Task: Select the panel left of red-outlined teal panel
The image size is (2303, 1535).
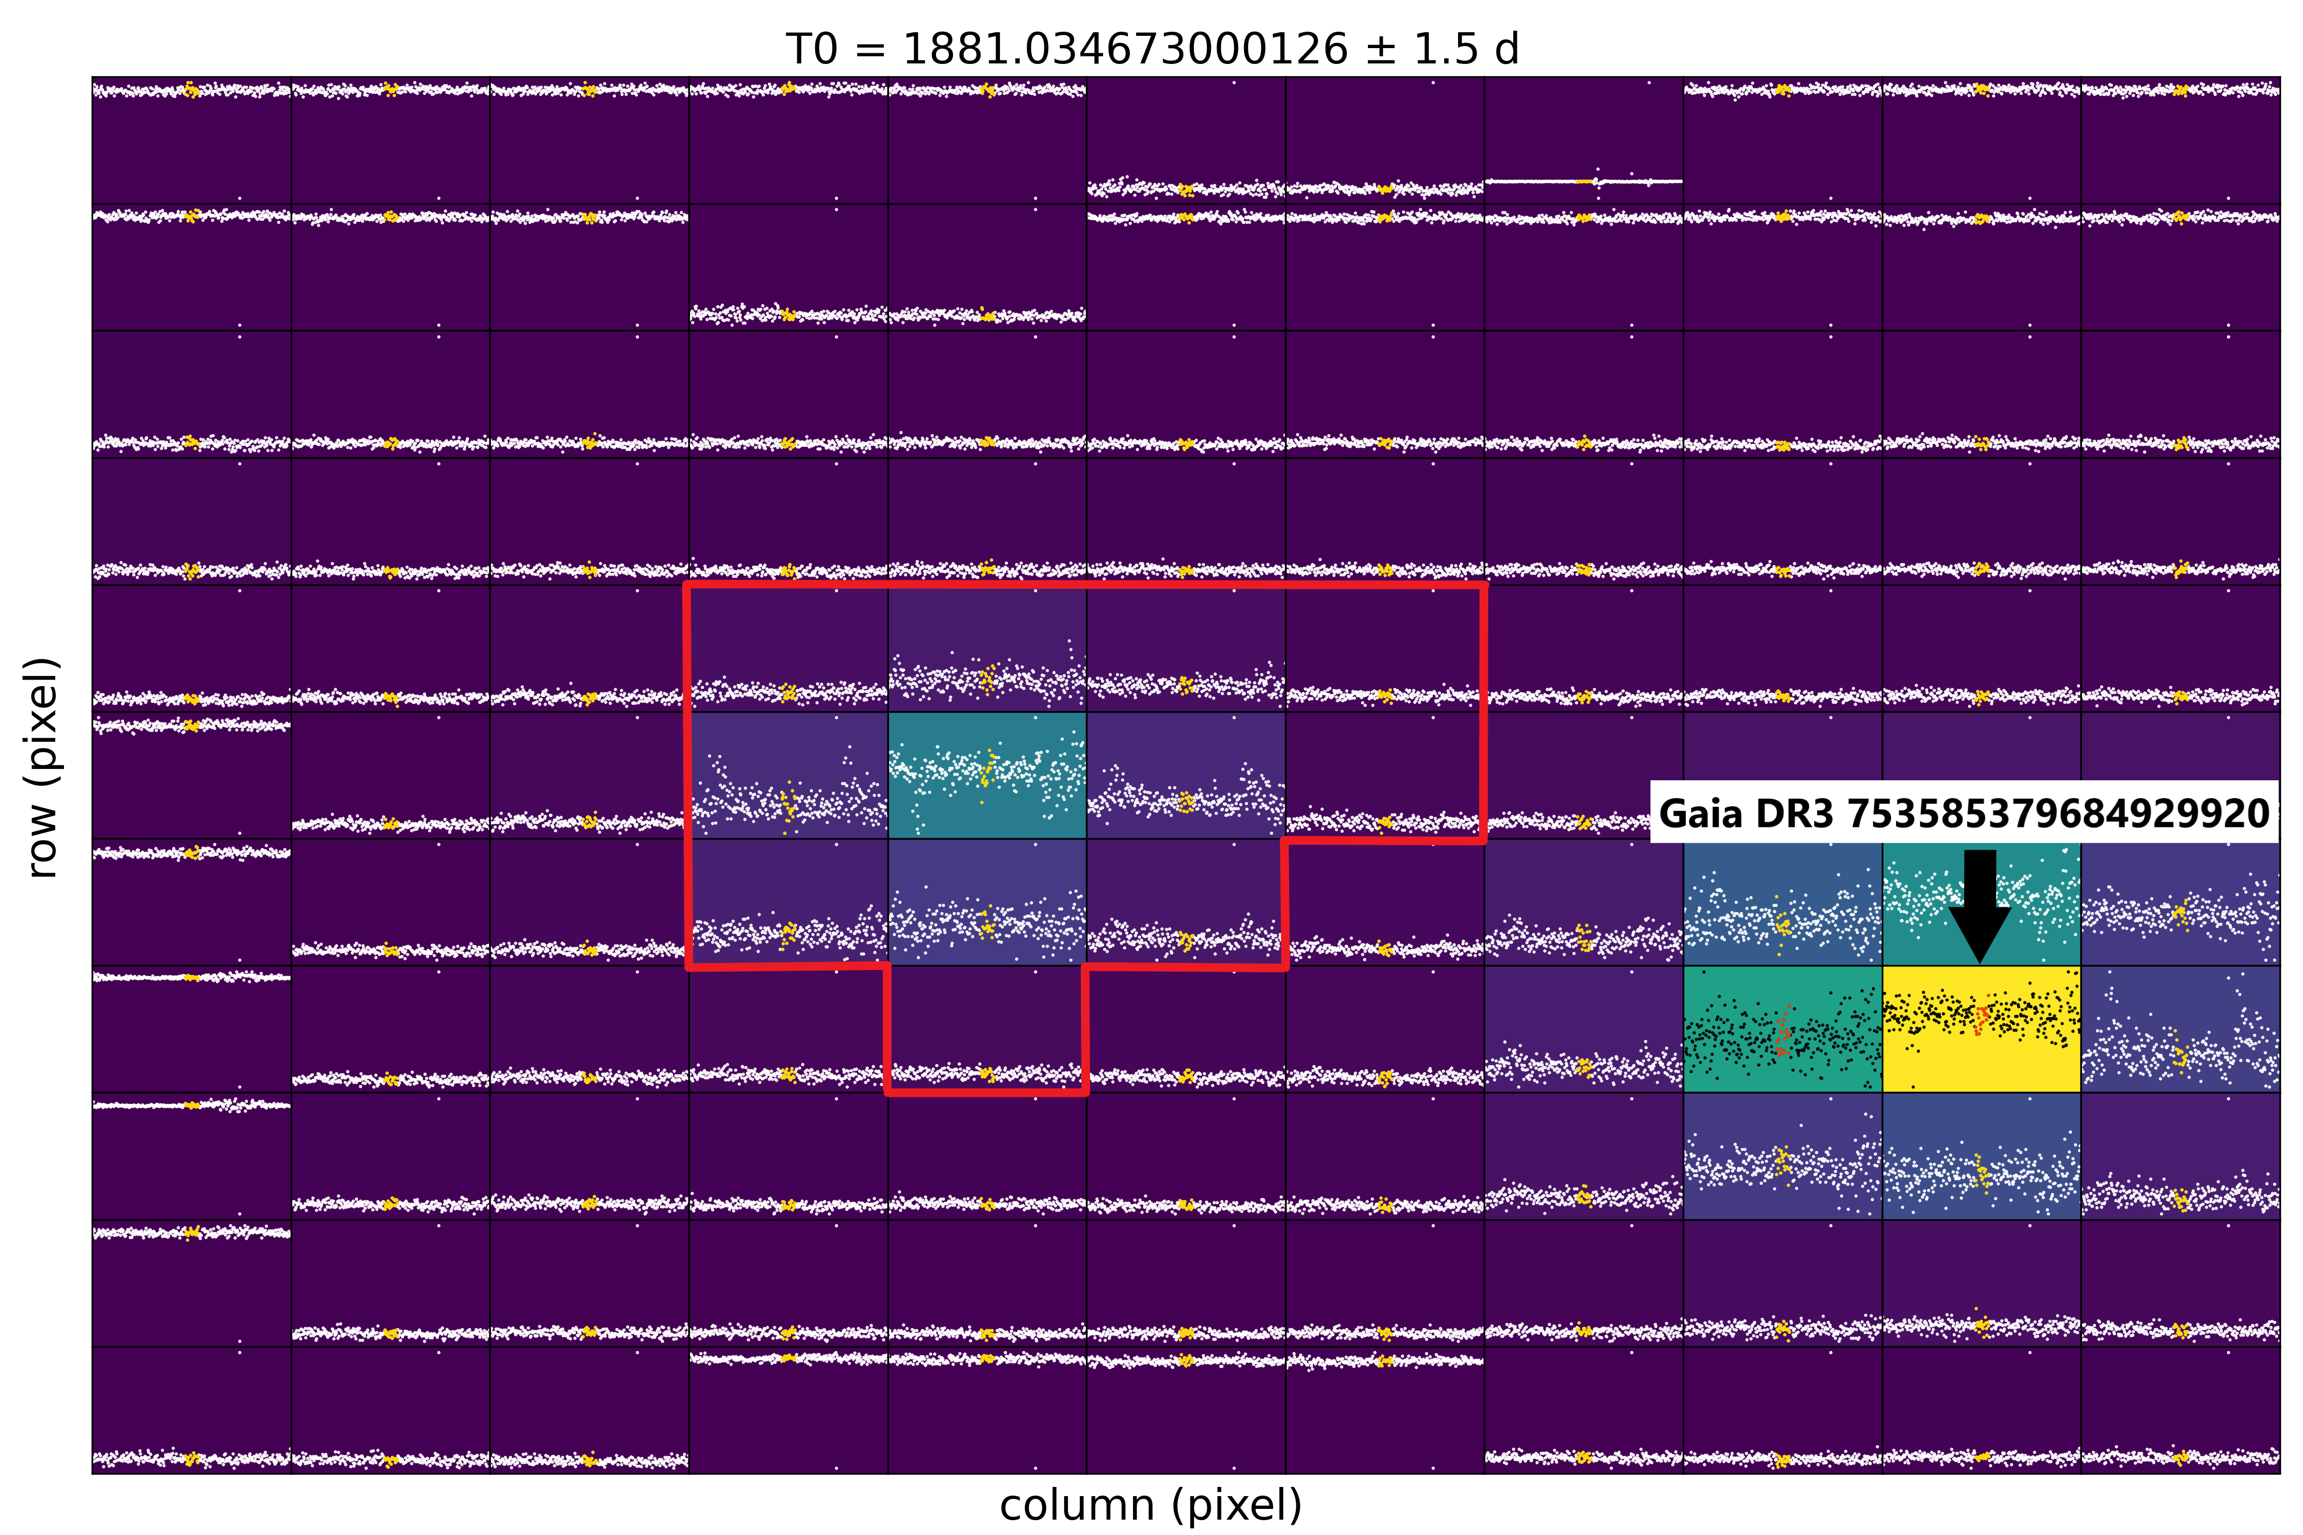Action: coord(788,775)
